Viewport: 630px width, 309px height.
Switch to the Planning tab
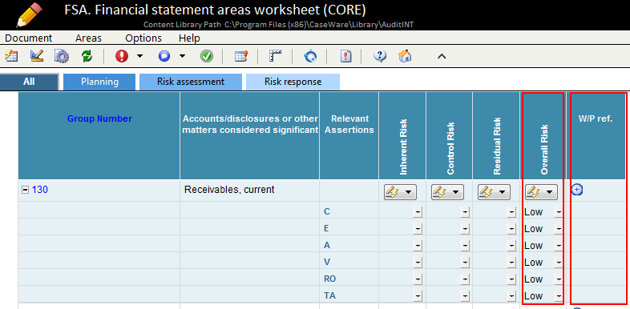click(x=99, y=82)
